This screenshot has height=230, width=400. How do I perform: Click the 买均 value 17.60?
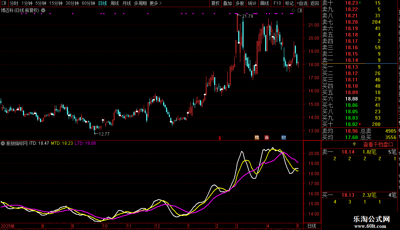coord(351,137)
